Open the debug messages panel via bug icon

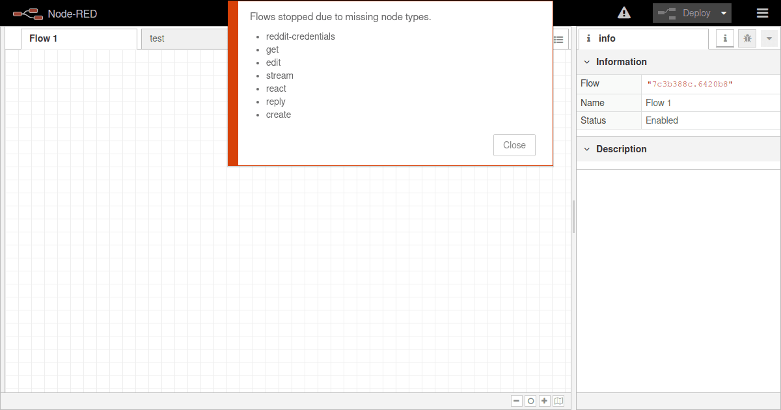pos(747,38)
